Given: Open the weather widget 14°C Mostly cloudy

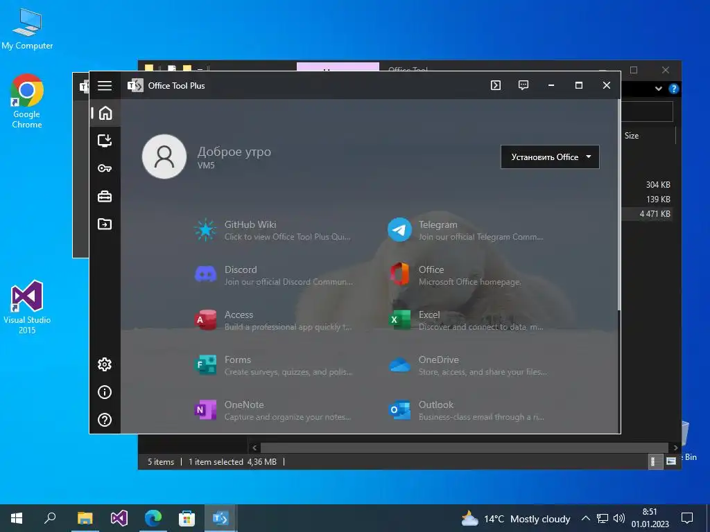Looking at the screenshot, I should tap(515, 518).
